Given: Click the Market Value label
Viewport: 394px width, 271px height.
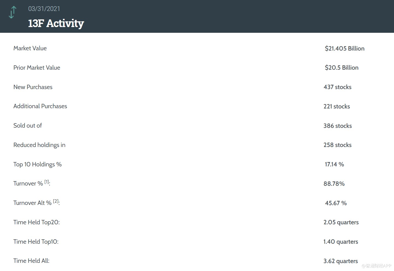Looking at the screenshot, I should tap(30, 48).
